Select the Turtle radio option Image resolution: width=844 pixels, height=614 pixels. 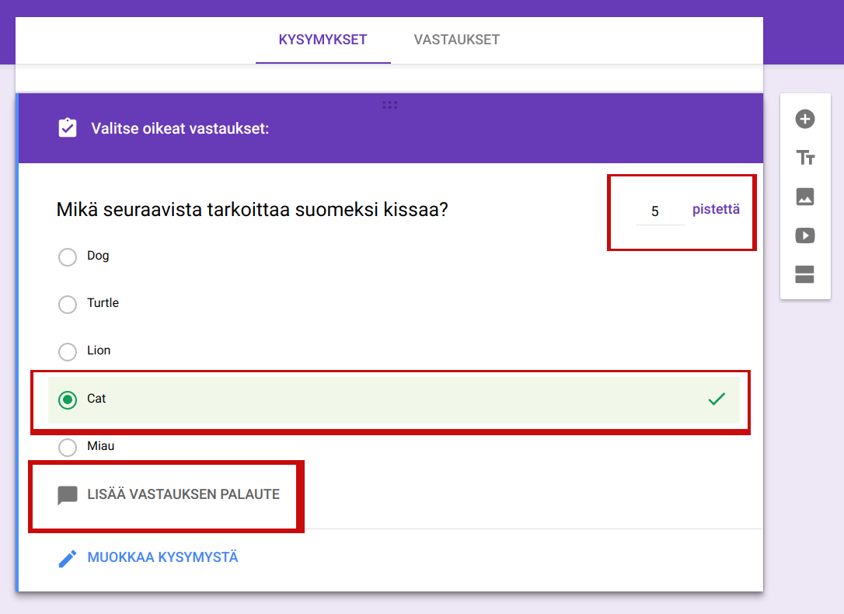click(x=68, y=304)
